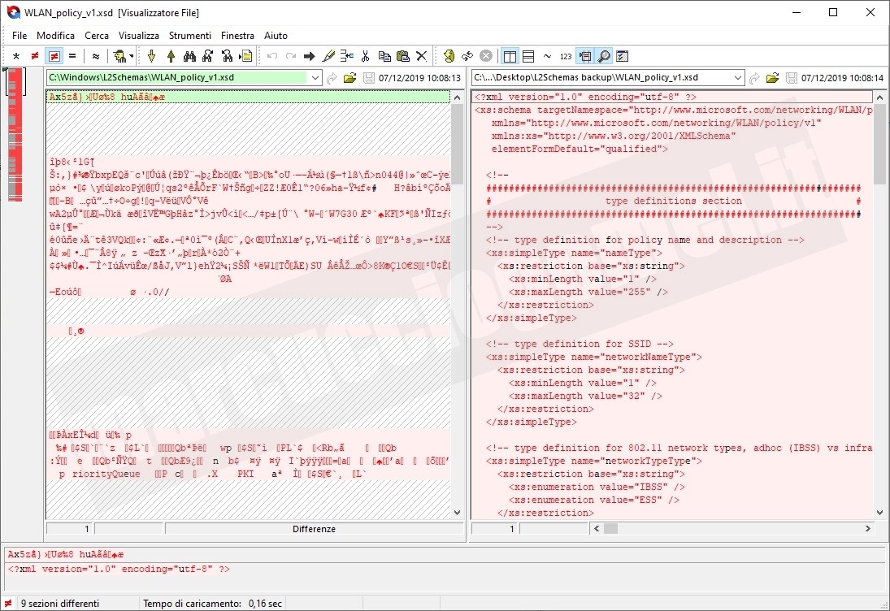Click the difference thumbnail overview strip

pos(15,134)
